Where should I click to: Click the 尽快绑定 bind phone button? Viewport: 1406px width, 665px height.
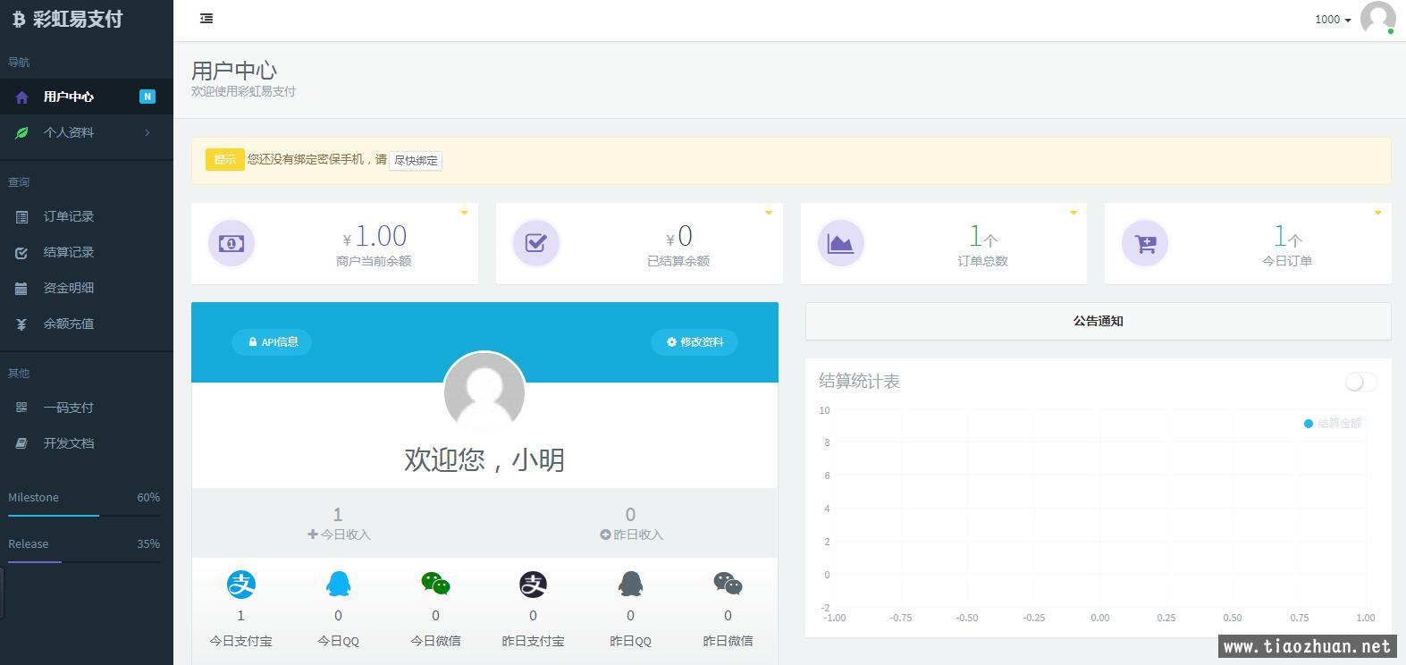pos(416,161)
